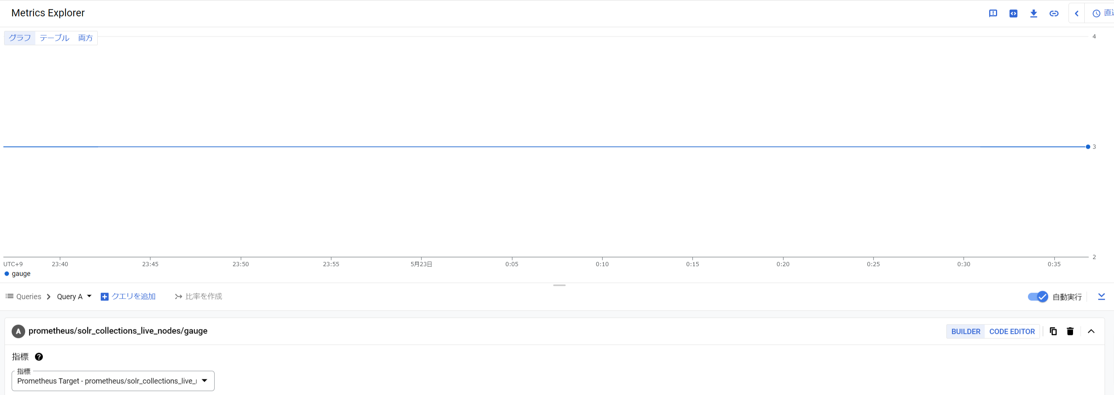The width and height of the screenshot is (1114, 395).
Task: Collapse the Query A panel with the chevron
Action: [x=1092, y=331]
